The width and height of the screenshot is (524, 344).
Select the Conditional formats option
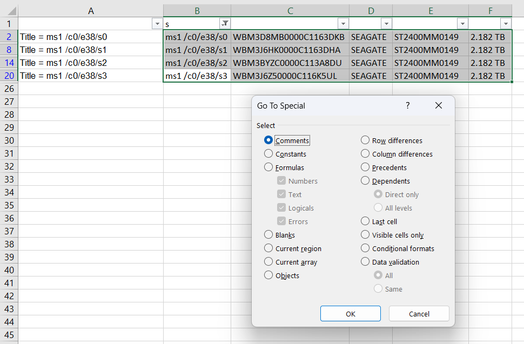coord(365,248)
